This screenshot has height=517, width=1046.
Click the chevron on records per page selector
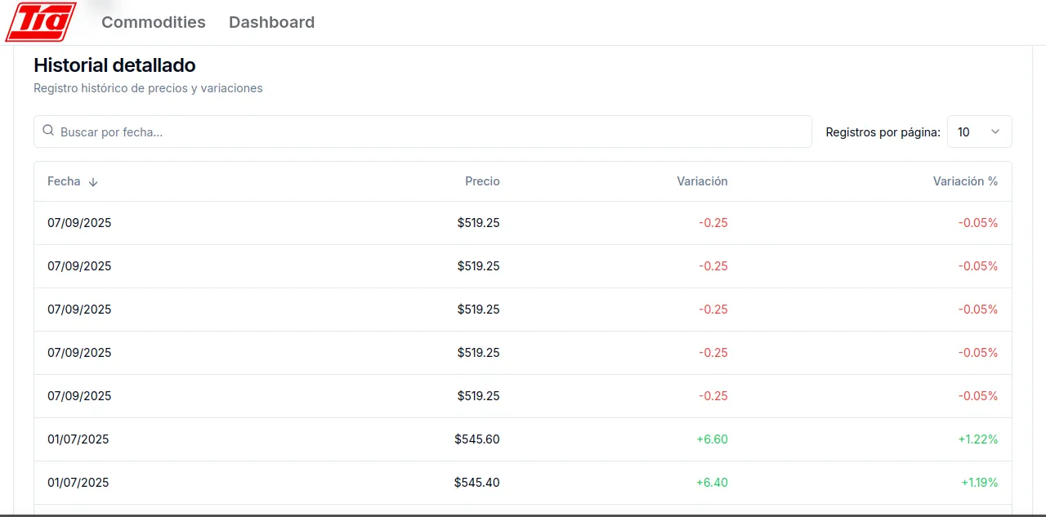(995, 131)
